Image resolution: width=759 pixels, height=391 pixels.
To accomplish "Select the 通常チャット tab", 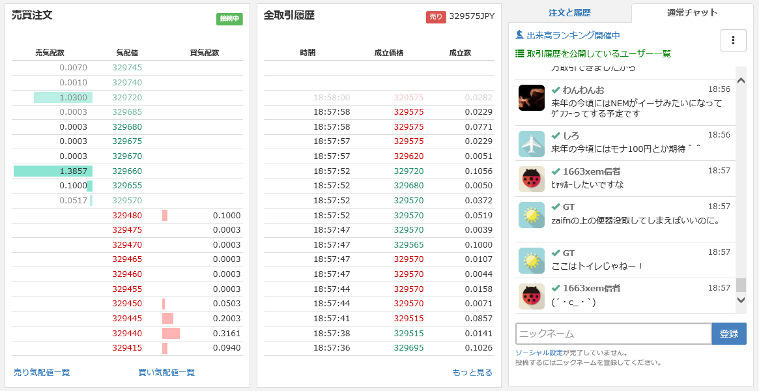I will click(692, 13).
